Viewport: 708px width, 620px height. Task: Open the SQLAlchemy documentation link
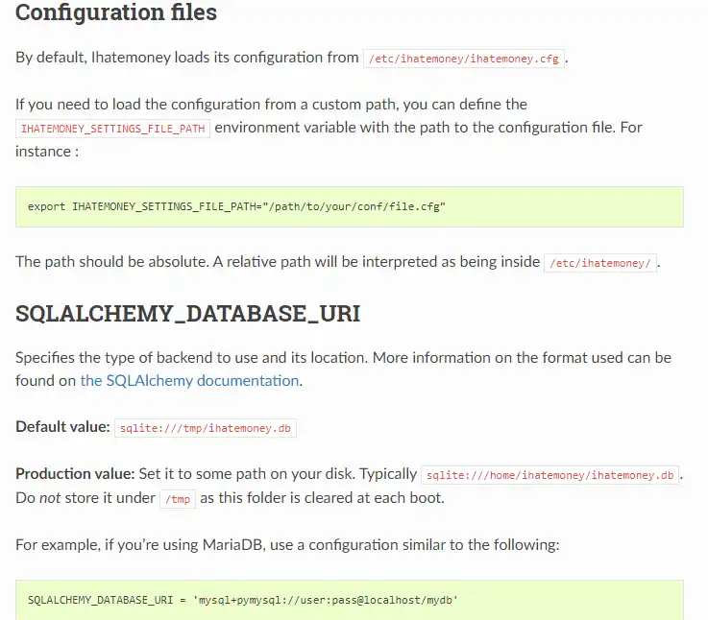pos(189,381)
